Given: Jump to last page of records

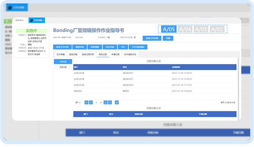Looking at the screenshot, I should coord(110,102).
